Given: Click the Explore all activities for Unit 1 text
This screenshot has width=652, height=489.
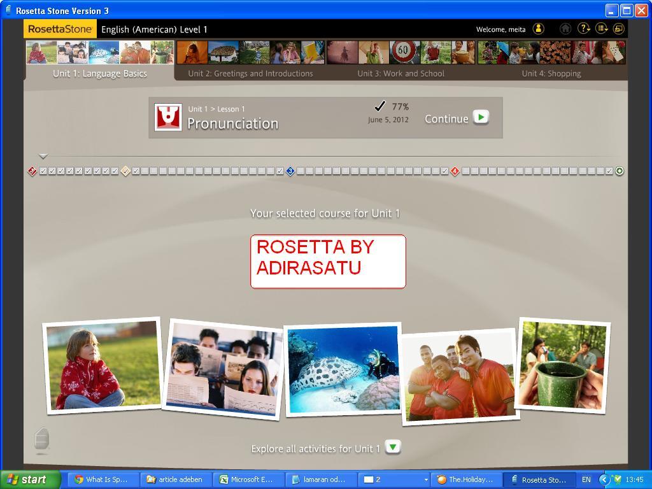Looking at the screenshot, I should point(316,449).
